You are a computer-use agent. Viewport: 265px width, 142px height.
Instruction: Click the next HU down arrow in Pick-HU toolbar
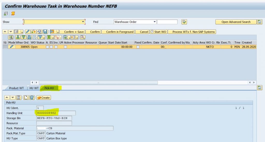coord(13,97)
